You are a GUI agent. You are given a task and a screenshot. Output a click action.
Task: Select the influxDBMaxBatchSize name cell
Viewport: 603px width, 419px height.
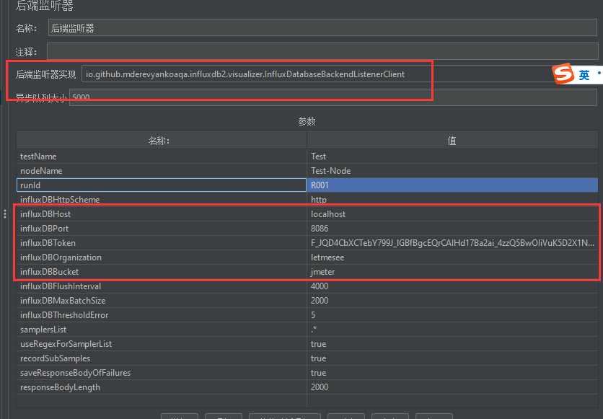pos(162,300)
